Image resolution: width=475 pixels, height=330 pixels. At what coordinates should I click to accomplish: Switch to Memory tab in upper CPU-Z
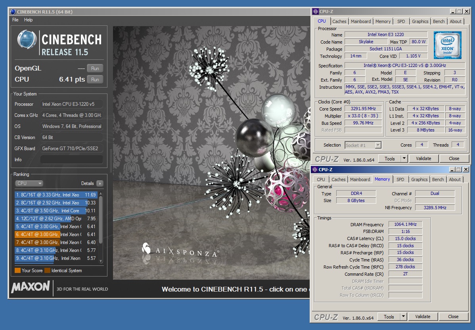pos(383,21)
